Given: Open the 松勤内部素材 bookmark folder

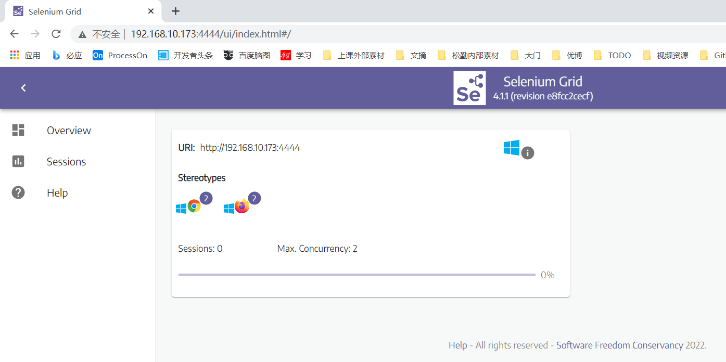Looking at the screenshot, I should 468,55.
